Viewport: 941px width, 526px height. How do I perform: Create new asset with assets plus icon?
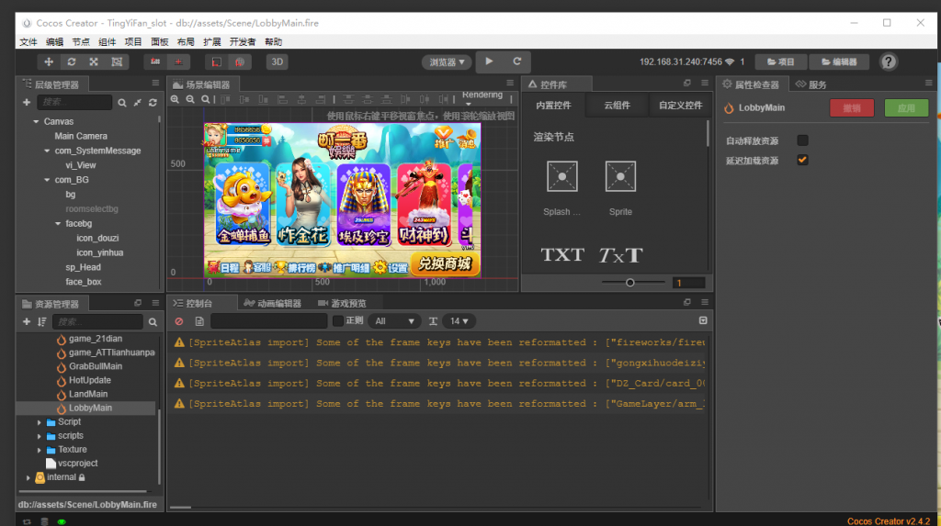pyautogui.click(x=27, y=322)
